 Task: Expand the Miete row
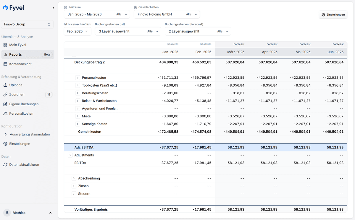click(78, 116)
